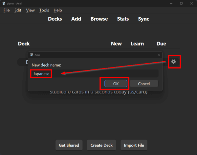Confirm the deck name with OK
Image resolution: width=197 pixels, height=155 pixels.
click(116, 84)
